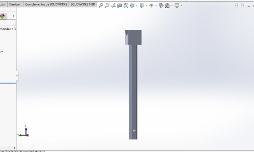
Task: Activate the Section View tool
Action: (x=120, y=5)
